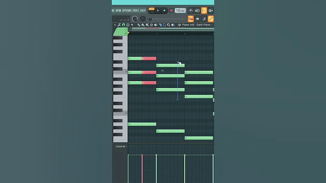Toggle step editing mode icon

click(x=204, y=19)
